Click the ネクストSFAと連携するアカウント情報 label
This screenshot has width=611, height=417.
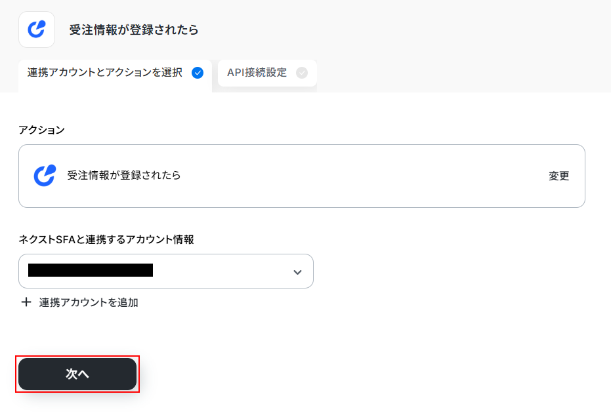[106, 239]
